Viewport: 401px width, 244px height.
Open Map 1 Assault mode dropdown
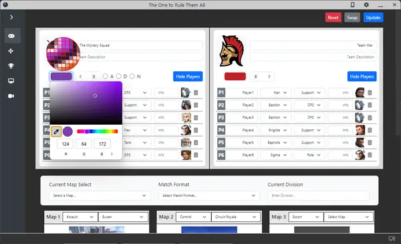80,217
